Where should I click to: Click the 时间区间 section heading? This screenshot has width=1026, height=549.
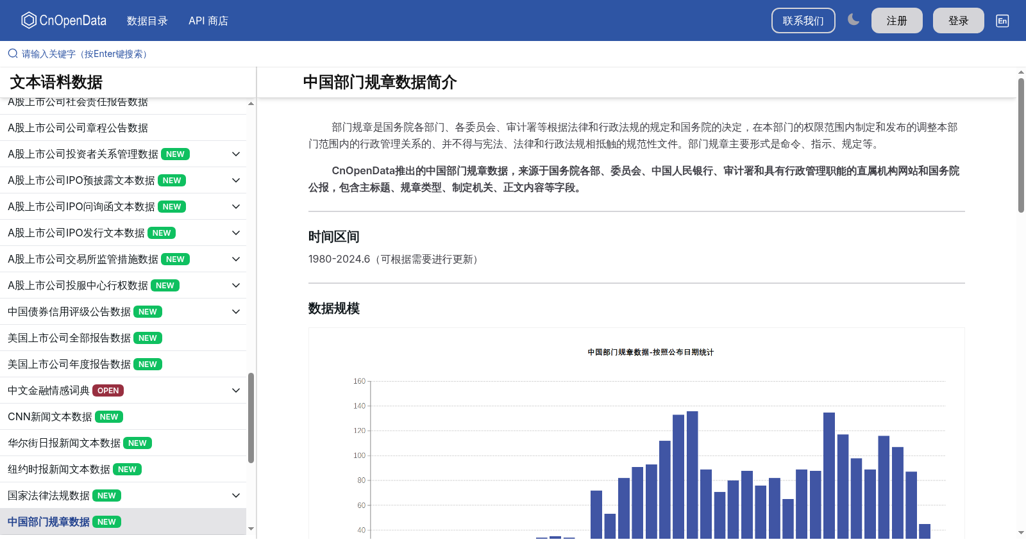click(333, 236)
